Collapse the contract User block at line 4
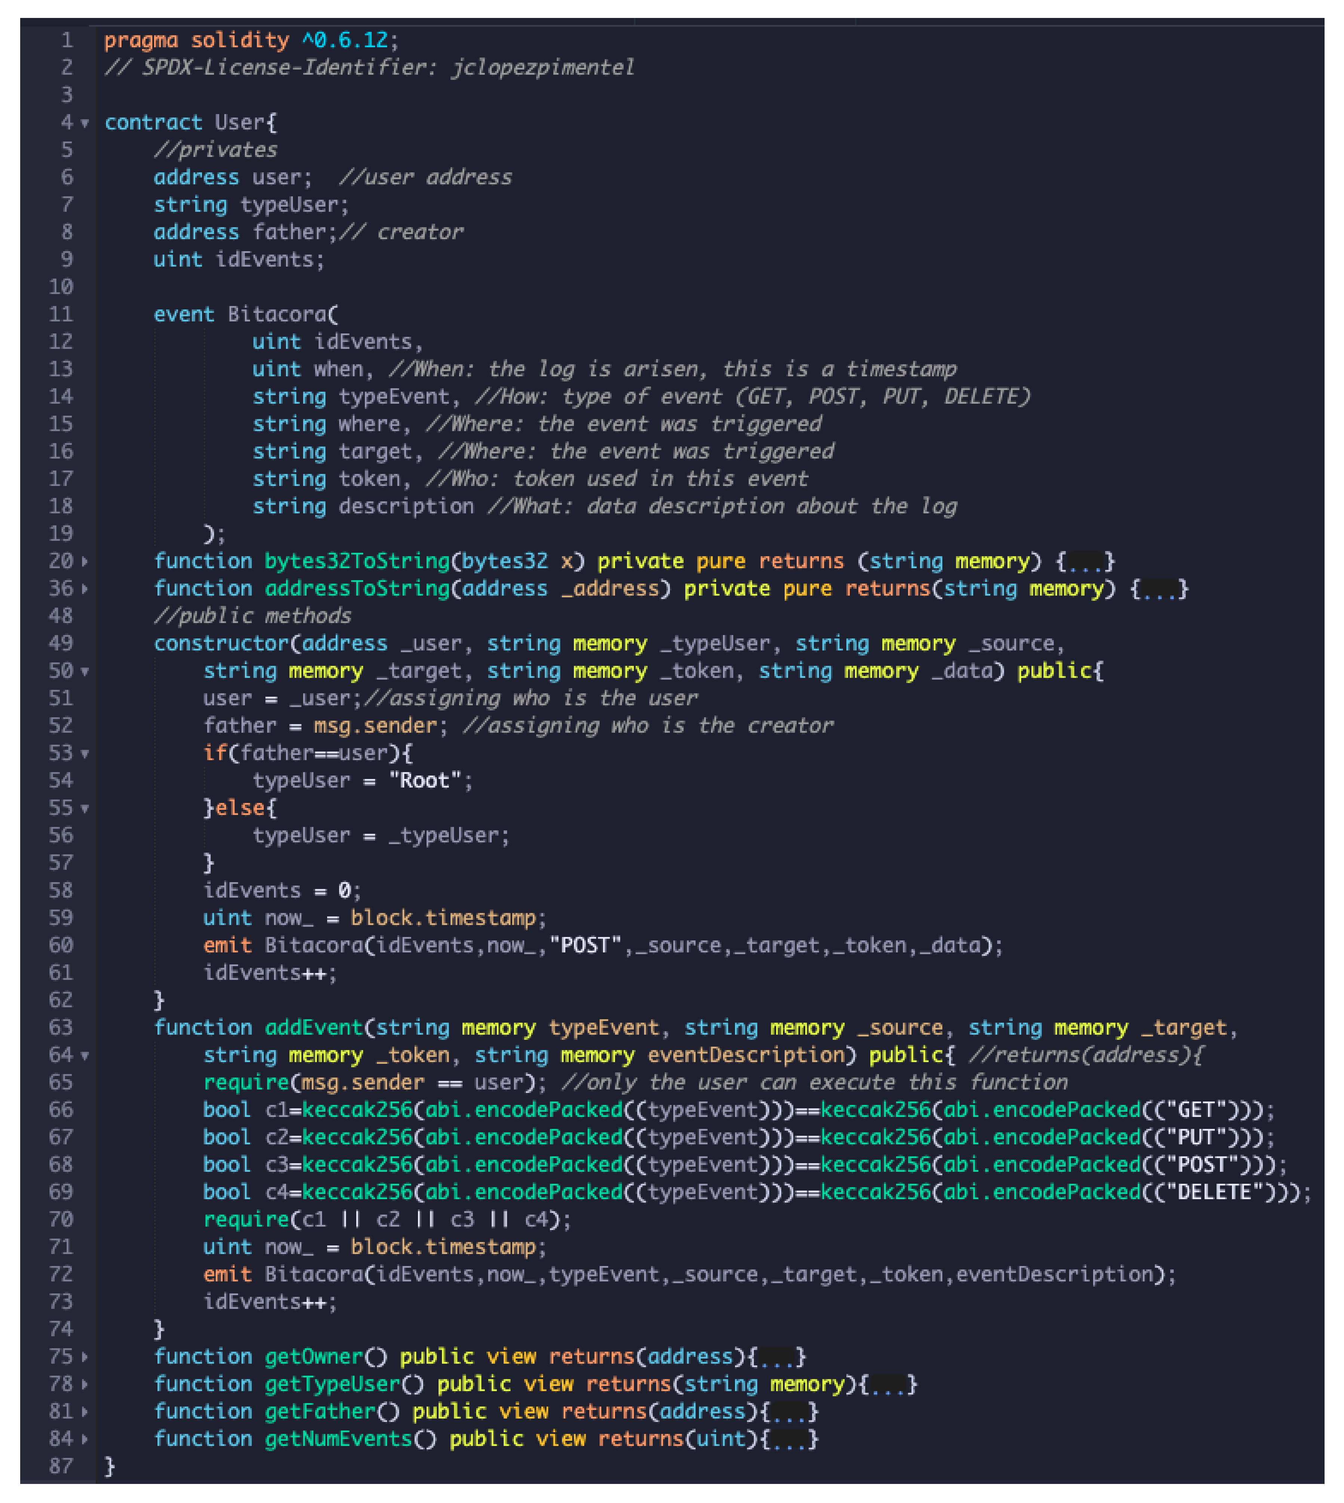This screenshot has height=1503, width=1344. click(x=85, y=123)
